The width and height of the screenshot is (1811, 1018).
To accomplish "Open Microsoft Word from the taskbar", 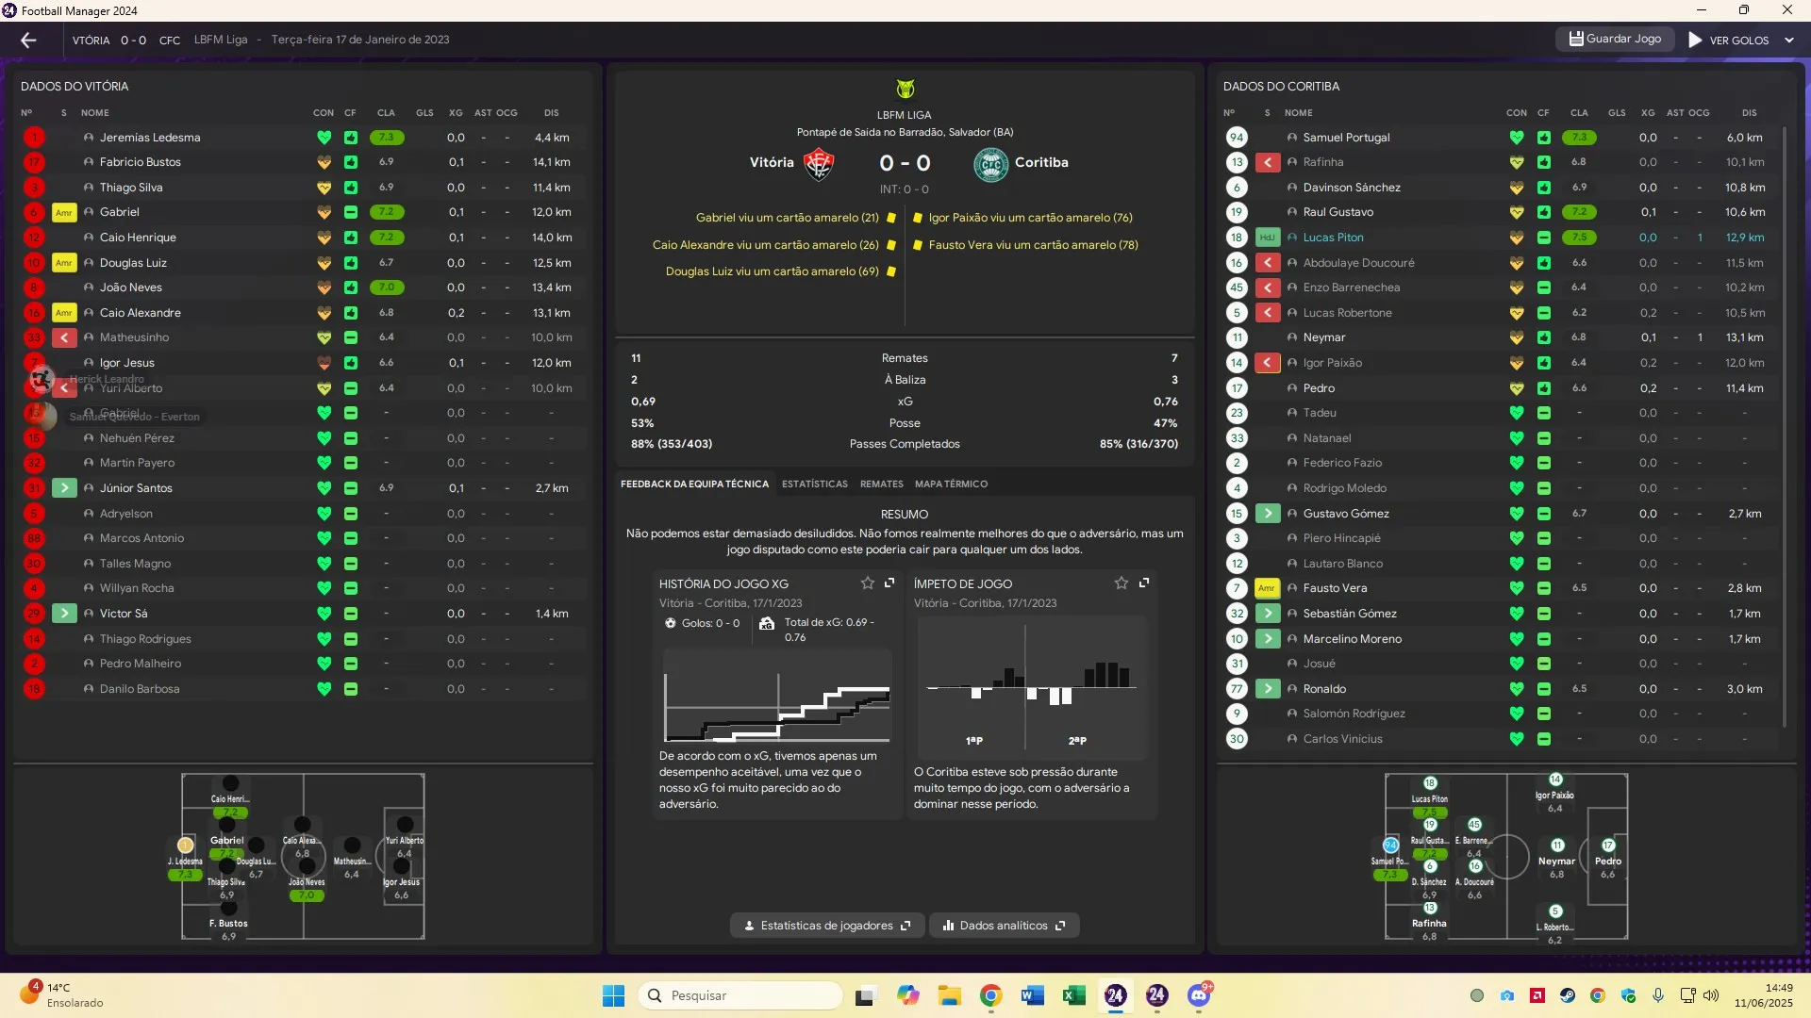I will 1032,995.
